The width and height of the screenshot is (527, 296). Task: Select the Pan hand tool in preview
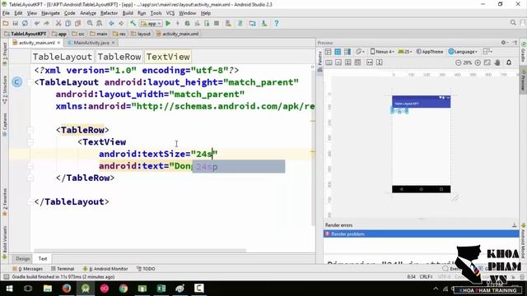(x=497, y=62)
